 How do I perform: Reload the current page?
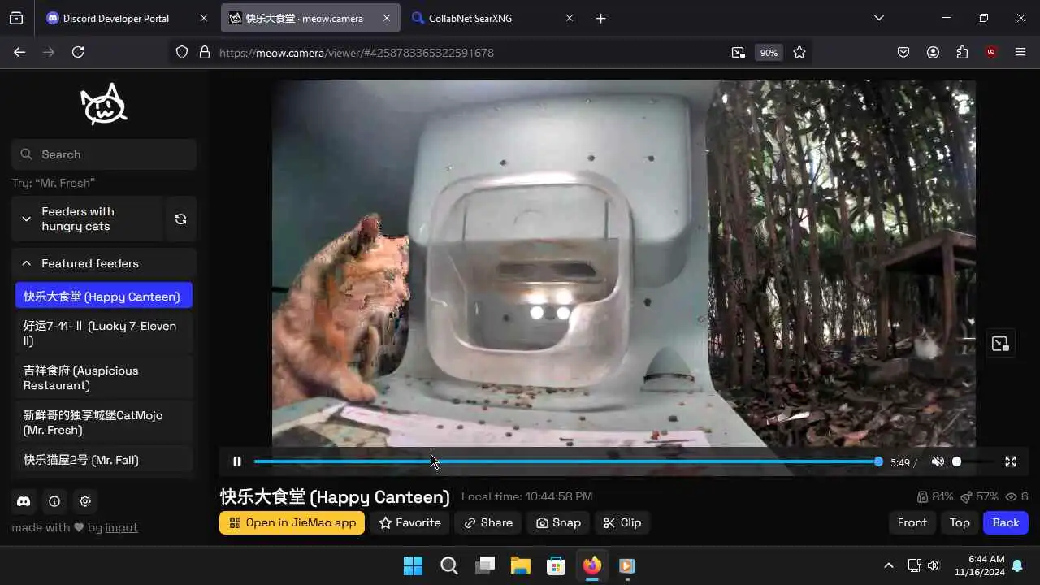pyautogui.click(x=78, y=52)
